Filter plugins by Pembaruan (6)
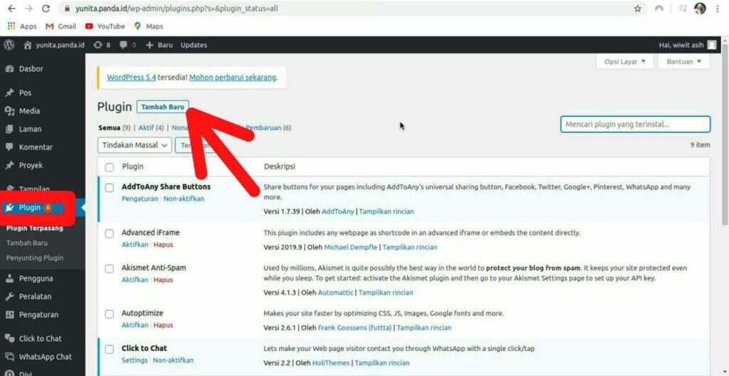Screen dimensions: 729x376 268,127
